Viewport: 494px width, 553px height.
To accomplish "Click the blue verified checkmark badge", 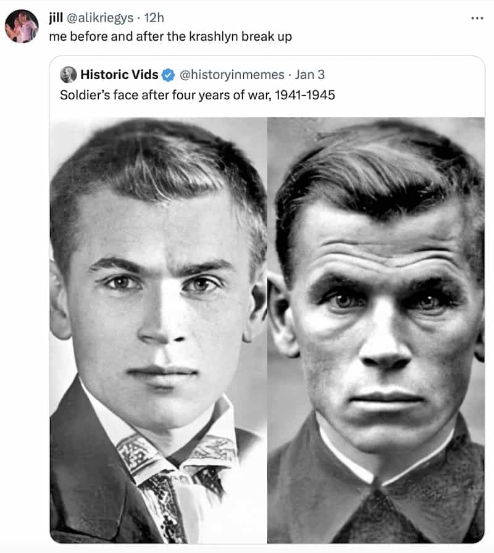I will (169, 75).
